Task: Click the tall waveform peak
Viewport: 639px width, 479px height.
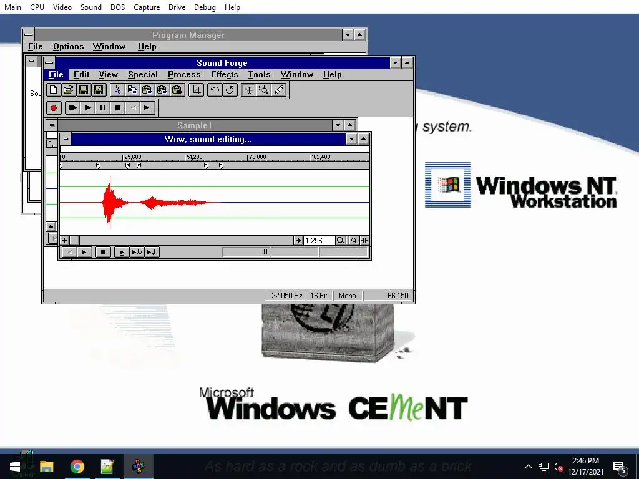Action: tap(110, 203)
